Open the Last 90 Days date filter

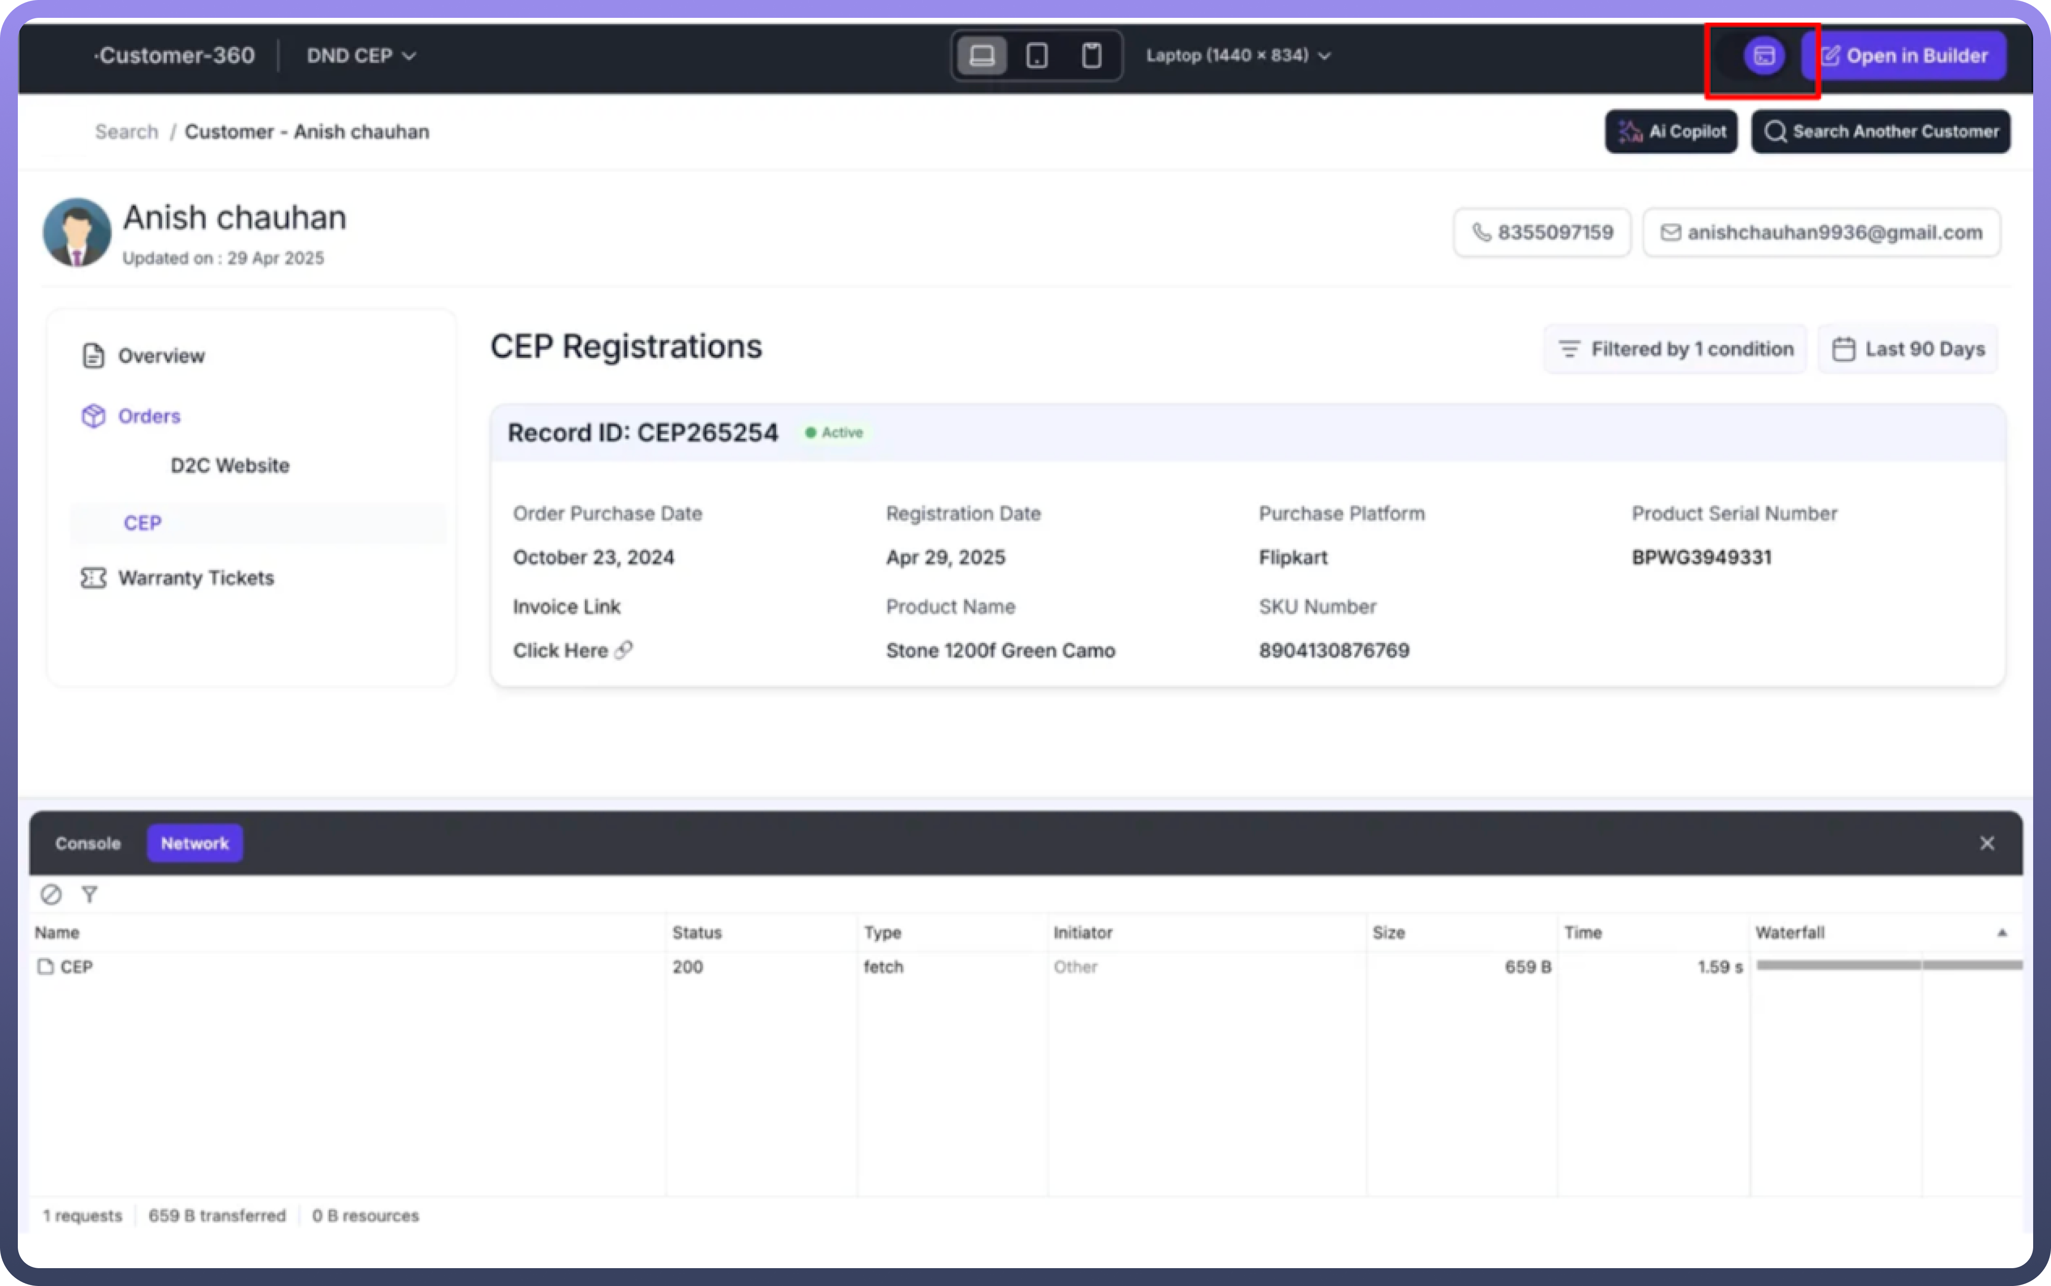coord(1908,348)
